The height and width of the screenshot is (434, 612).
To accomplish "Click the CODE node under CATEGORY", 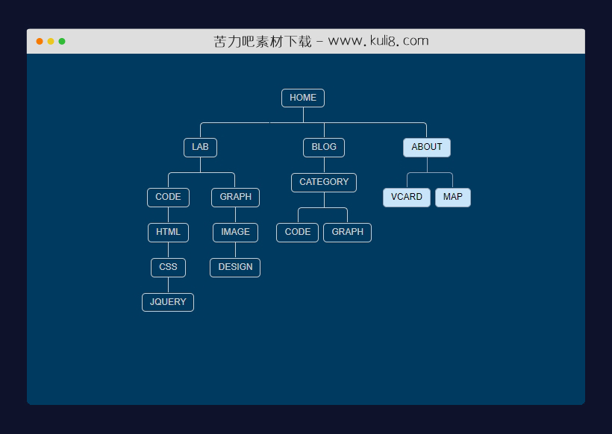I will click(x=297, y=232).
